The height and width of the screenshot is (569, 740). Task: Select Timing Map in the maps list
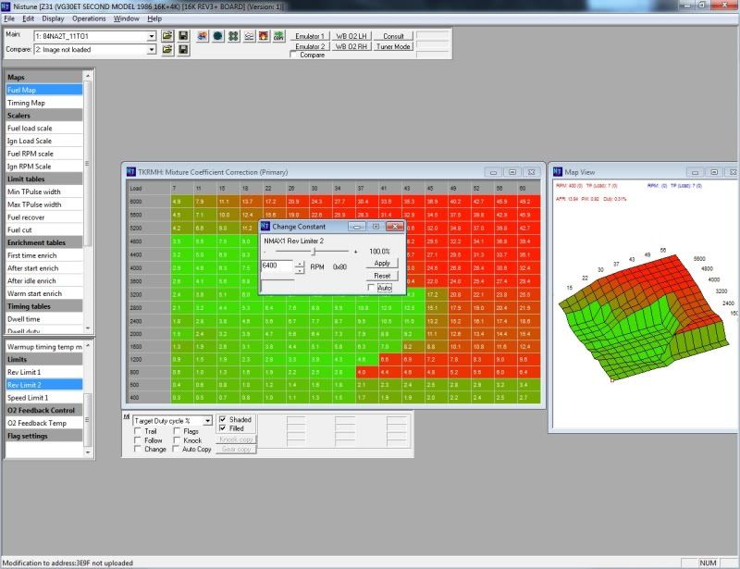tap(26, 103)
